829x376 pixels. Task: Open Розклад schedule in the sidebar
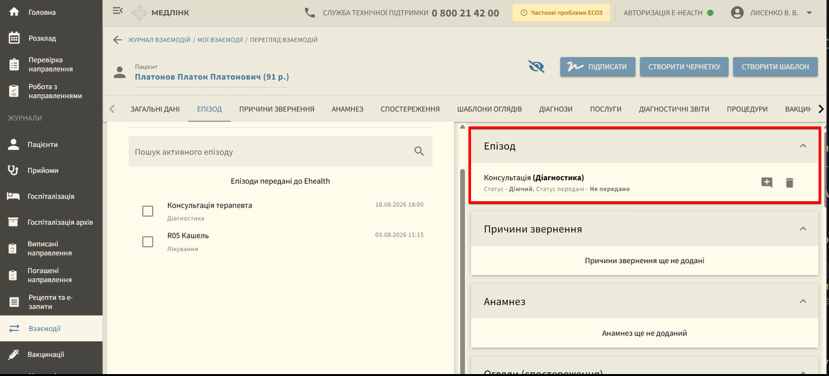(x=51, y=38)
